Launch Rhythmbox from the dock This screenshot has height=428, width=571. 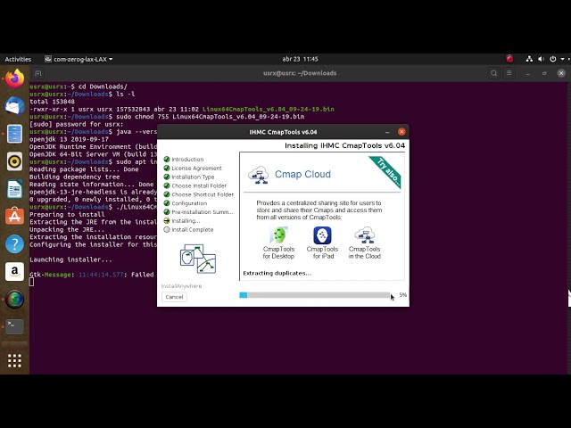[x=14, y=161]
